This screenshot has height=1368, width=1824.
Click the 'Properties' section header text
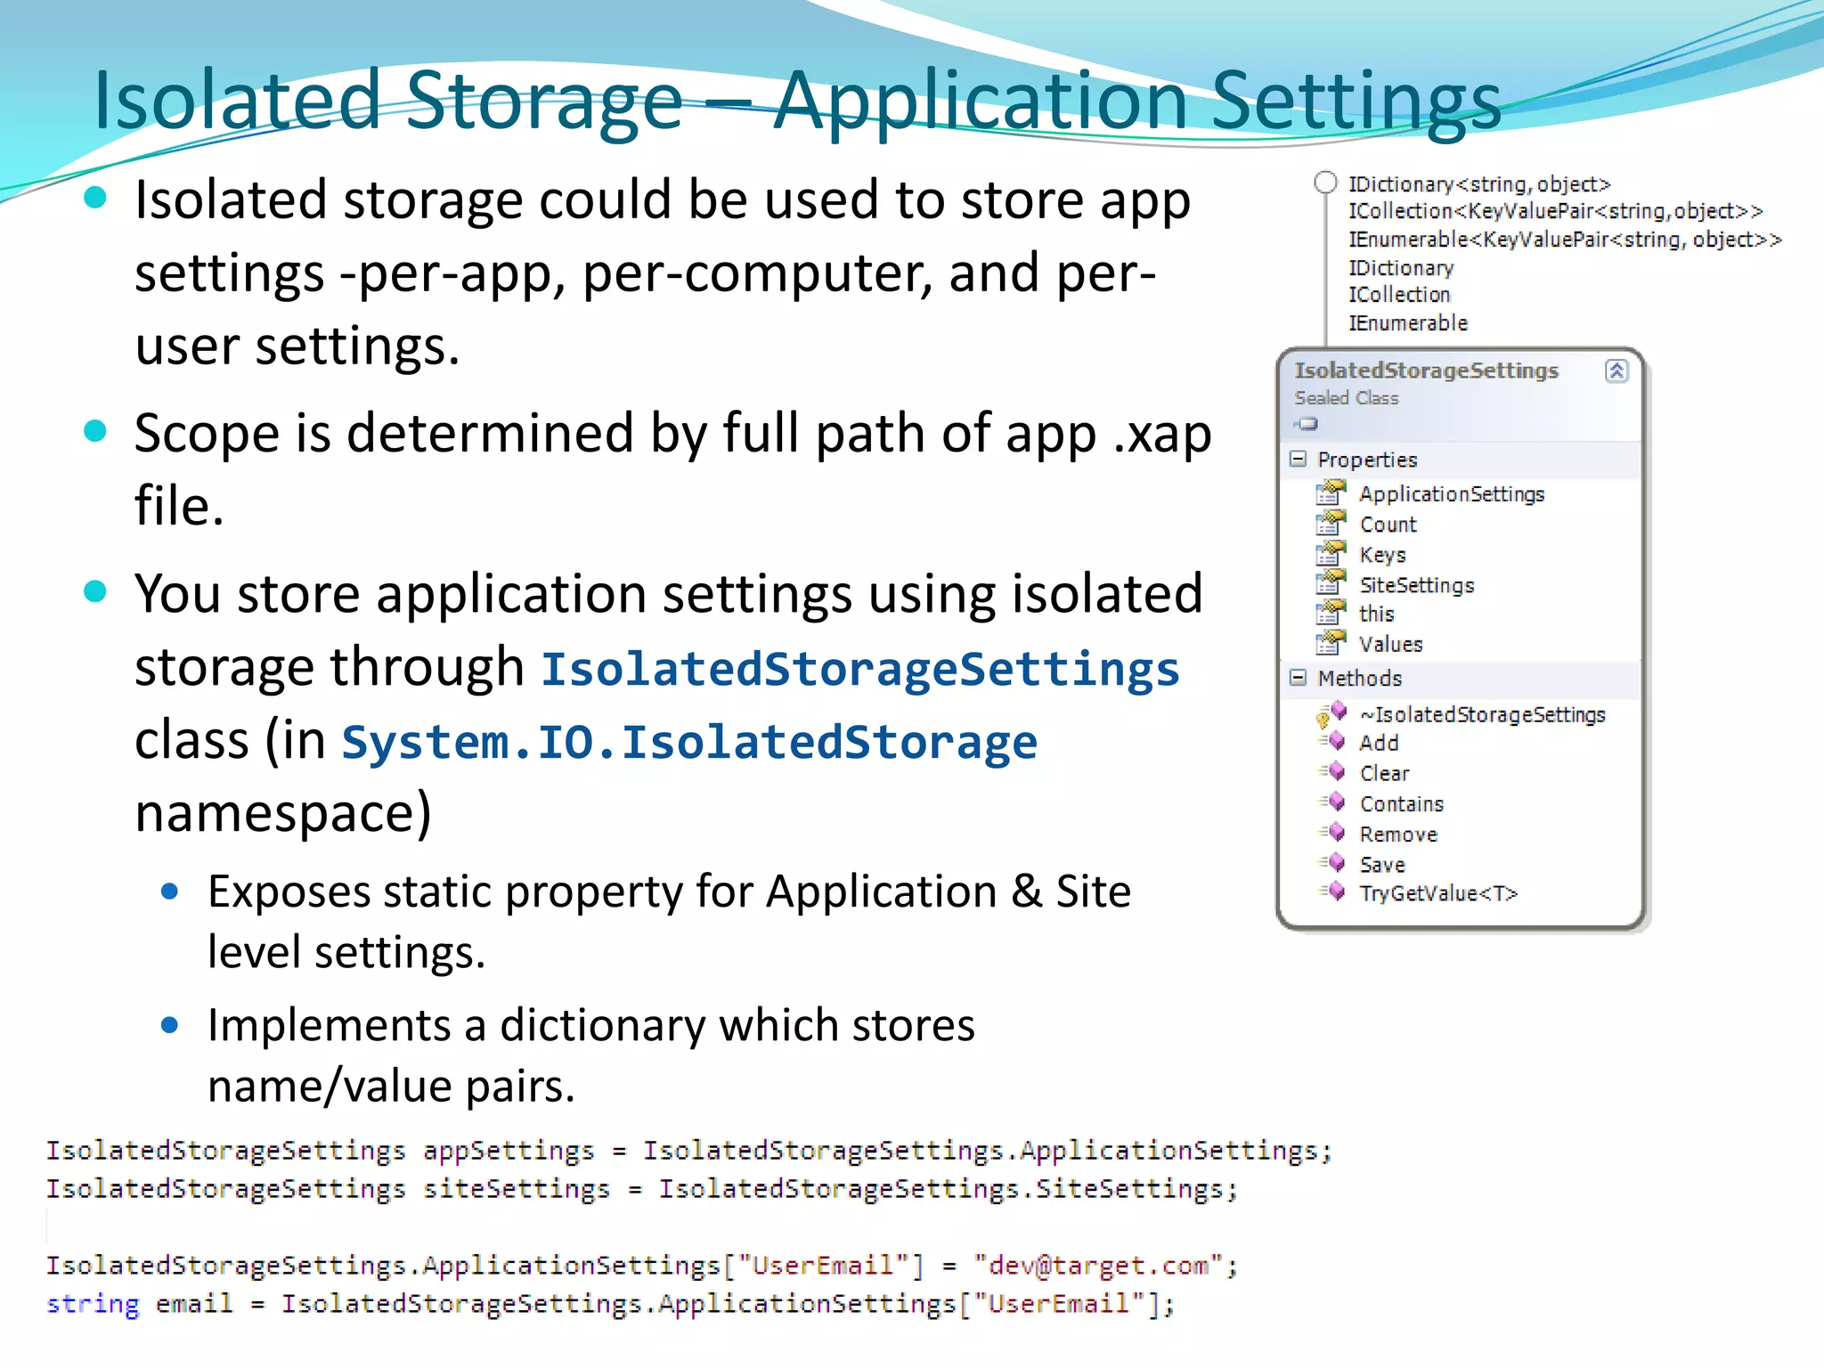(1367, 460)
